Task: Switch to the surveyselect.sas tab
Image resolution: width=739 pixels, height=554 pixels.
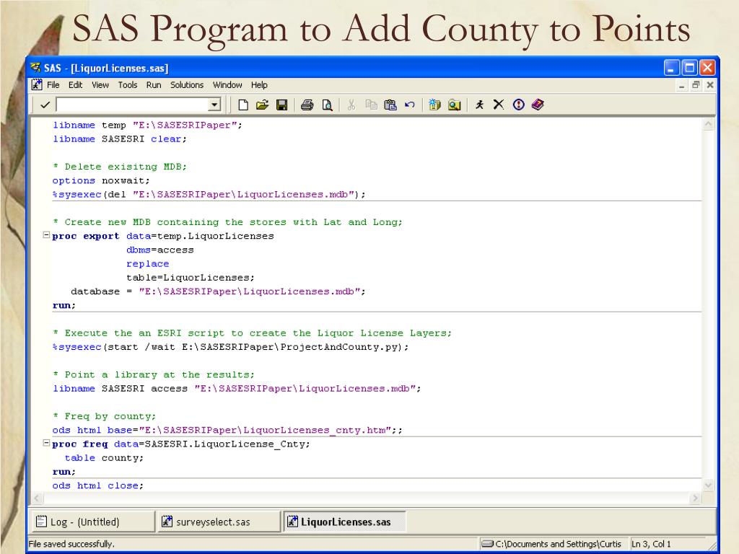Action: (219, 522)
